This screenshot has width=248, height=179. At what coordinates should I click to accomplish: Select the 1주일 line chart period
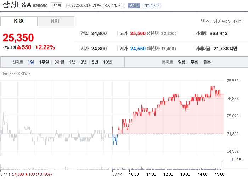coord(44,62)
